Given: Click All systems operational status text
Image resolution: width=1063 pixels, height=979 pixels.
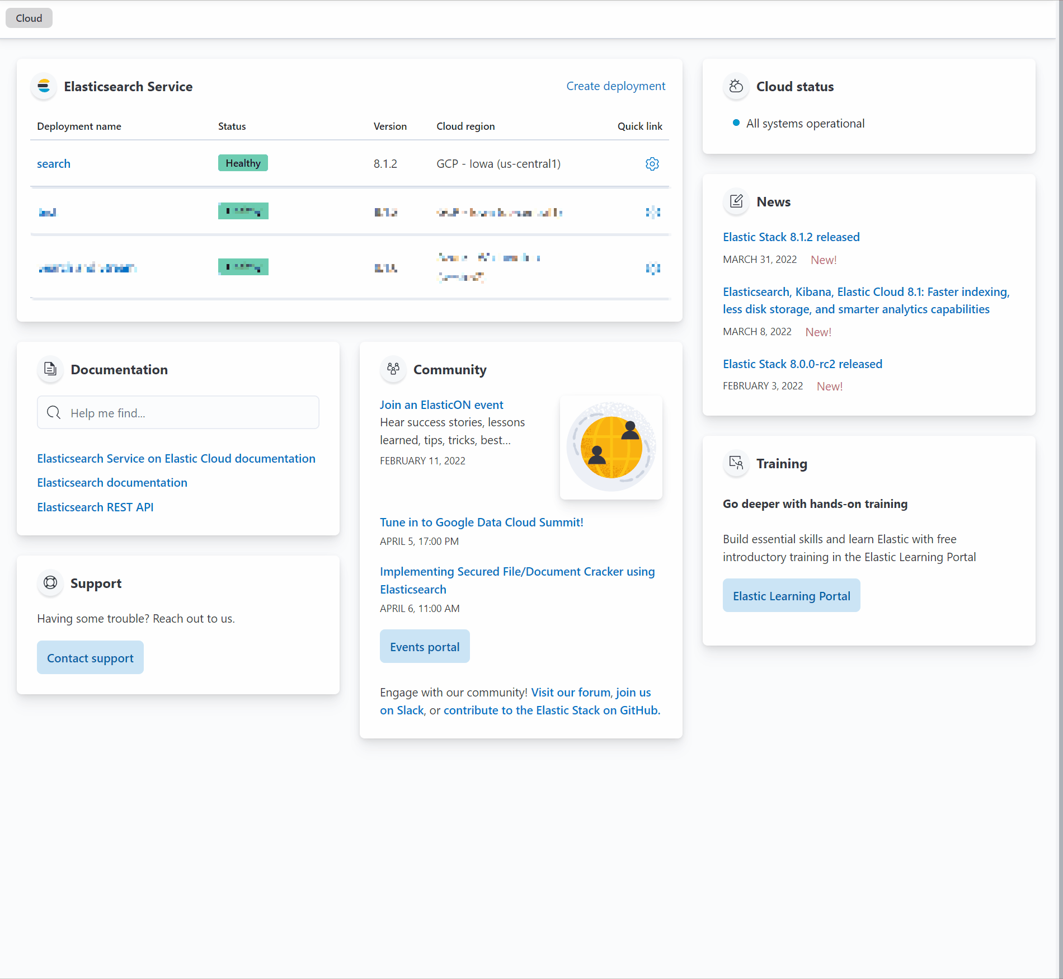Looking at the screenshot, I should [x=805, y=124].
